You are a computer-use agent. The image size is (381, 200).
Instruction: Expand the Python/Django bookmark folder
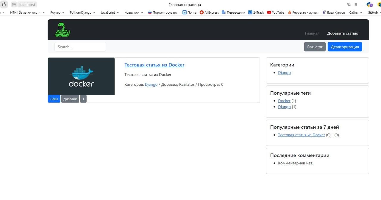[83, 12]
